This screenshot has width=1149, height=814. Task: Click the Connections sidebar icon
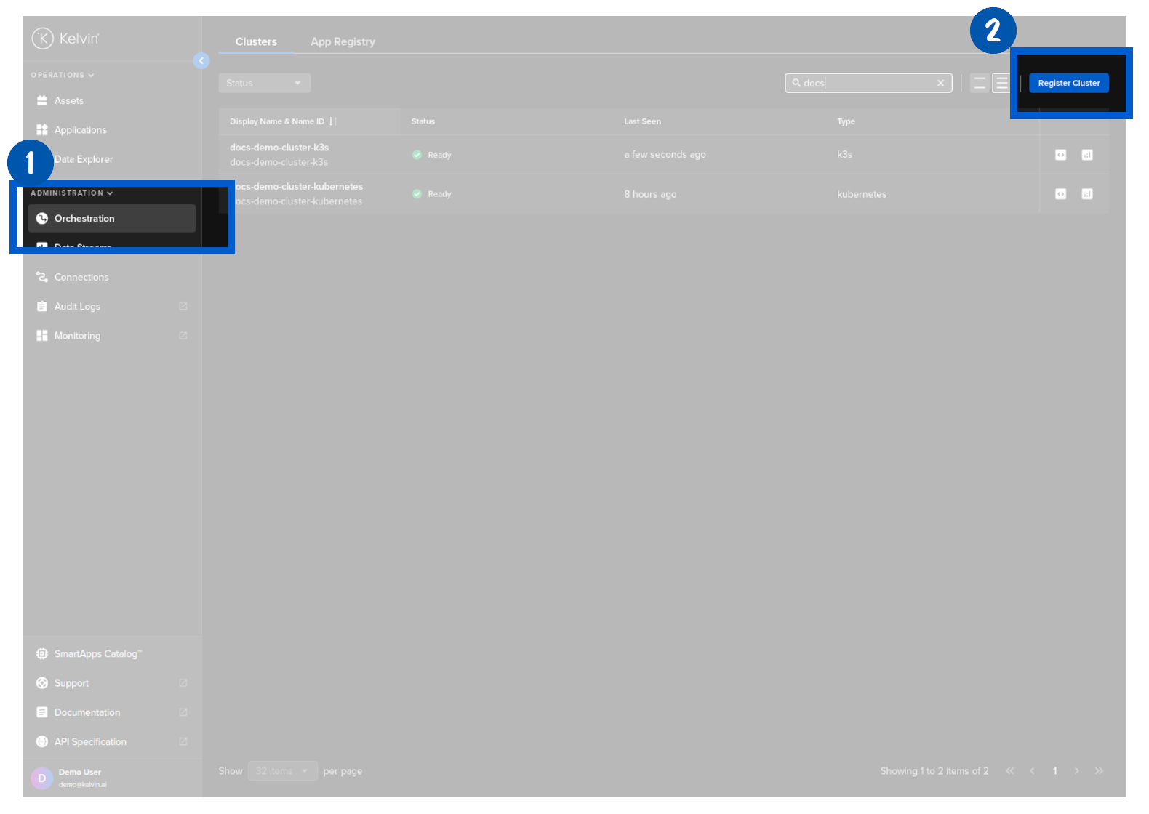click(42, 277)
